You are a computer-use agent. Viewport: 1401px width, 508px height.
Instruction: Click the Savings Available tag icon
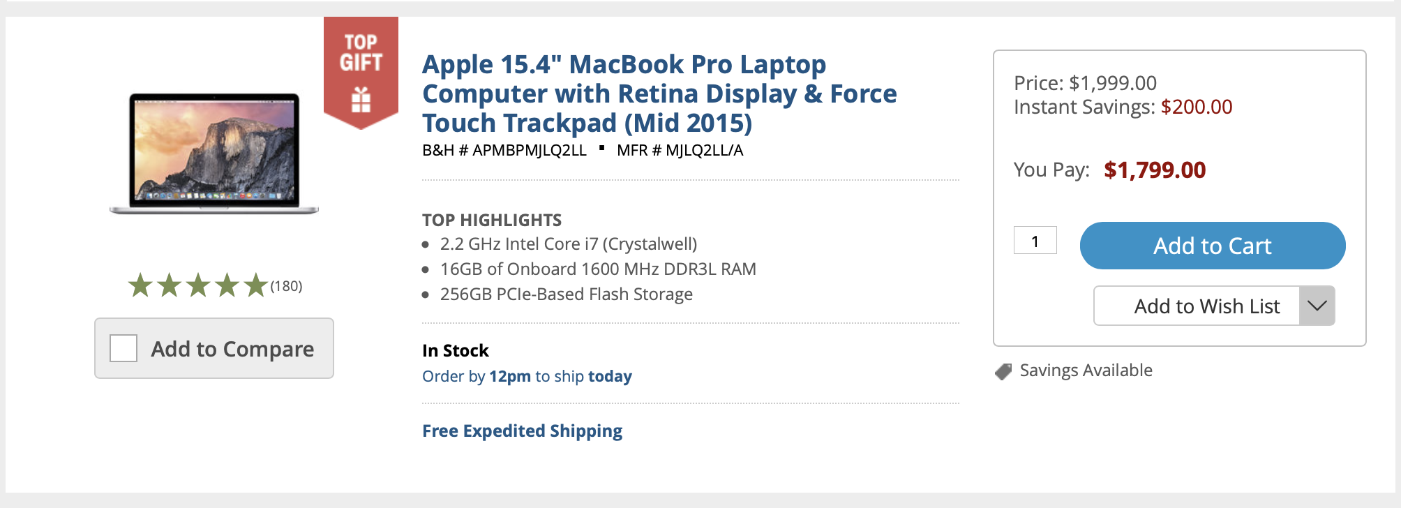[x=1003, y=371]
